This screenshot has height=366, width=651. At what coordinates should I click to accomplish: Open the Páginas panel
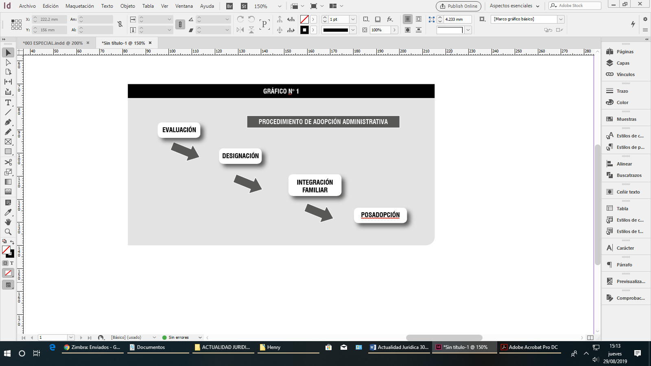625,52
